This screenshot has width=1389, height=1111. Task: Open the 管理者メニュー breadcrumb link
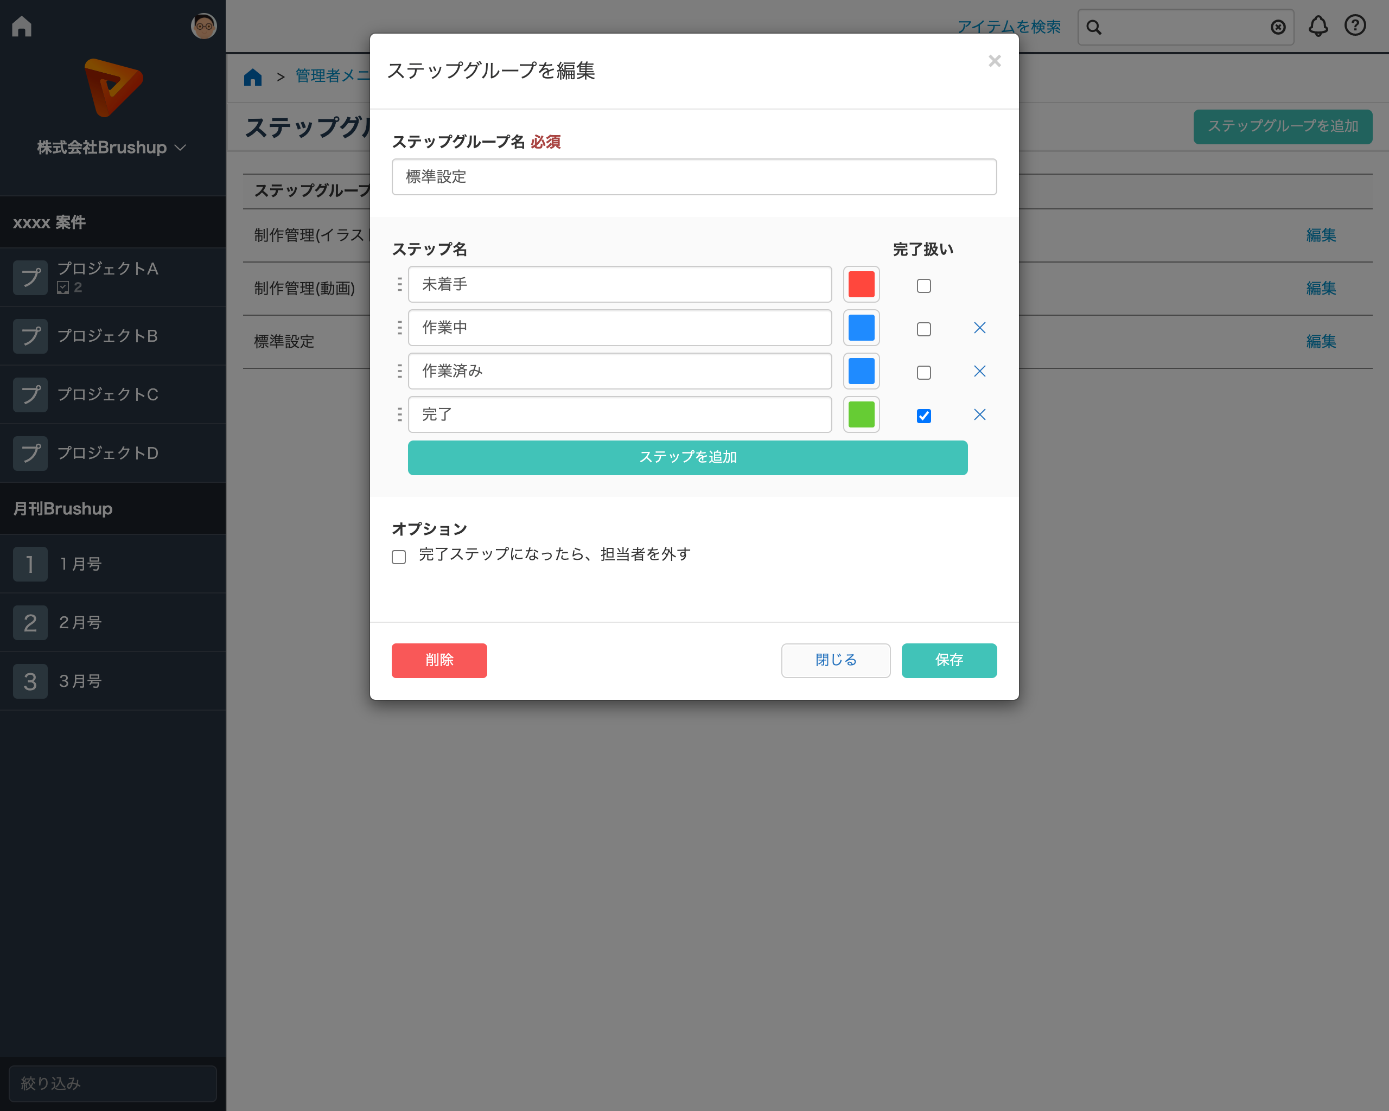tap(333, 76)
